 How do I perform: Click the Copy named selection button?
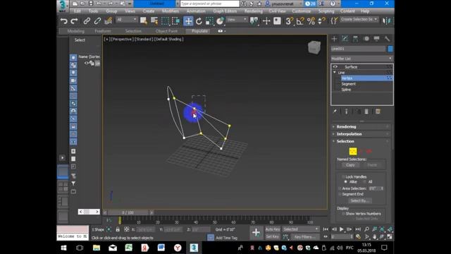[x=350, y=165]
